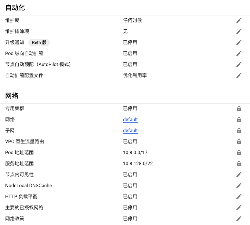
Task: Open the editor for 主要的已授权网络
Action: pyautogui.click(x=239, y=208)
